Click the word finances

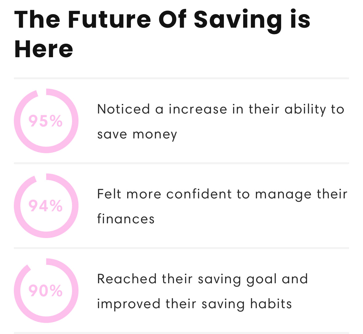point(126,219)
